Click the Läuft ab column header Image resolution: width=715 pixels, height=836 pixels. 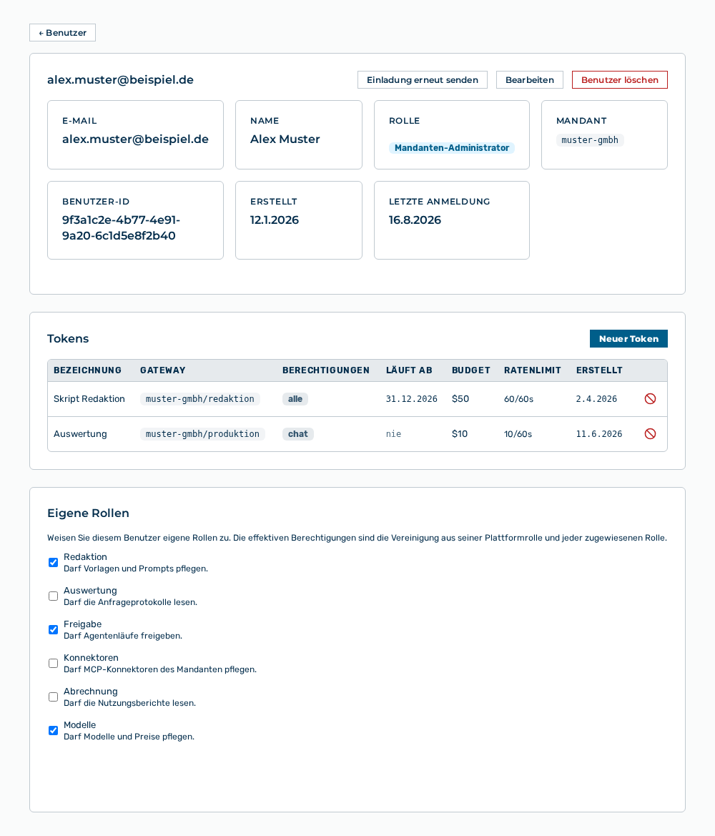pyautogui.click(x=409, y=370)
